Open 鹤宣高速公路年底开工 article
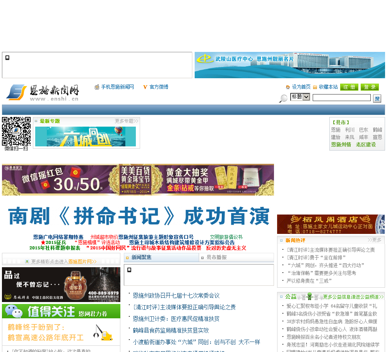The image size is (387, 352). coord(46,337)
